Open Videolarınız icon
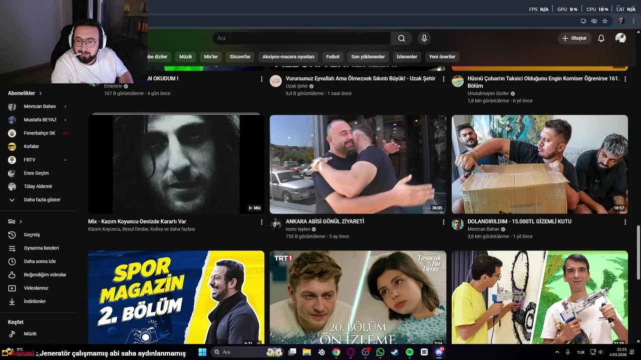Viewport: 641px width, 360px height. click(12, 288)
